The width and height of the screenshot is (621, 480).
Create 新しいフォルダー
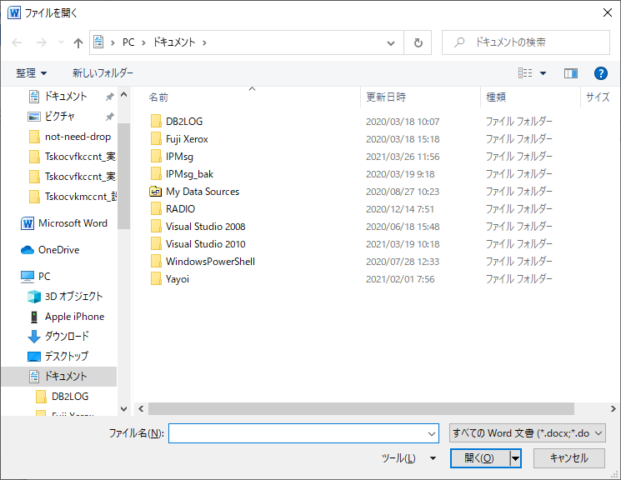click(x=103, y=72)
